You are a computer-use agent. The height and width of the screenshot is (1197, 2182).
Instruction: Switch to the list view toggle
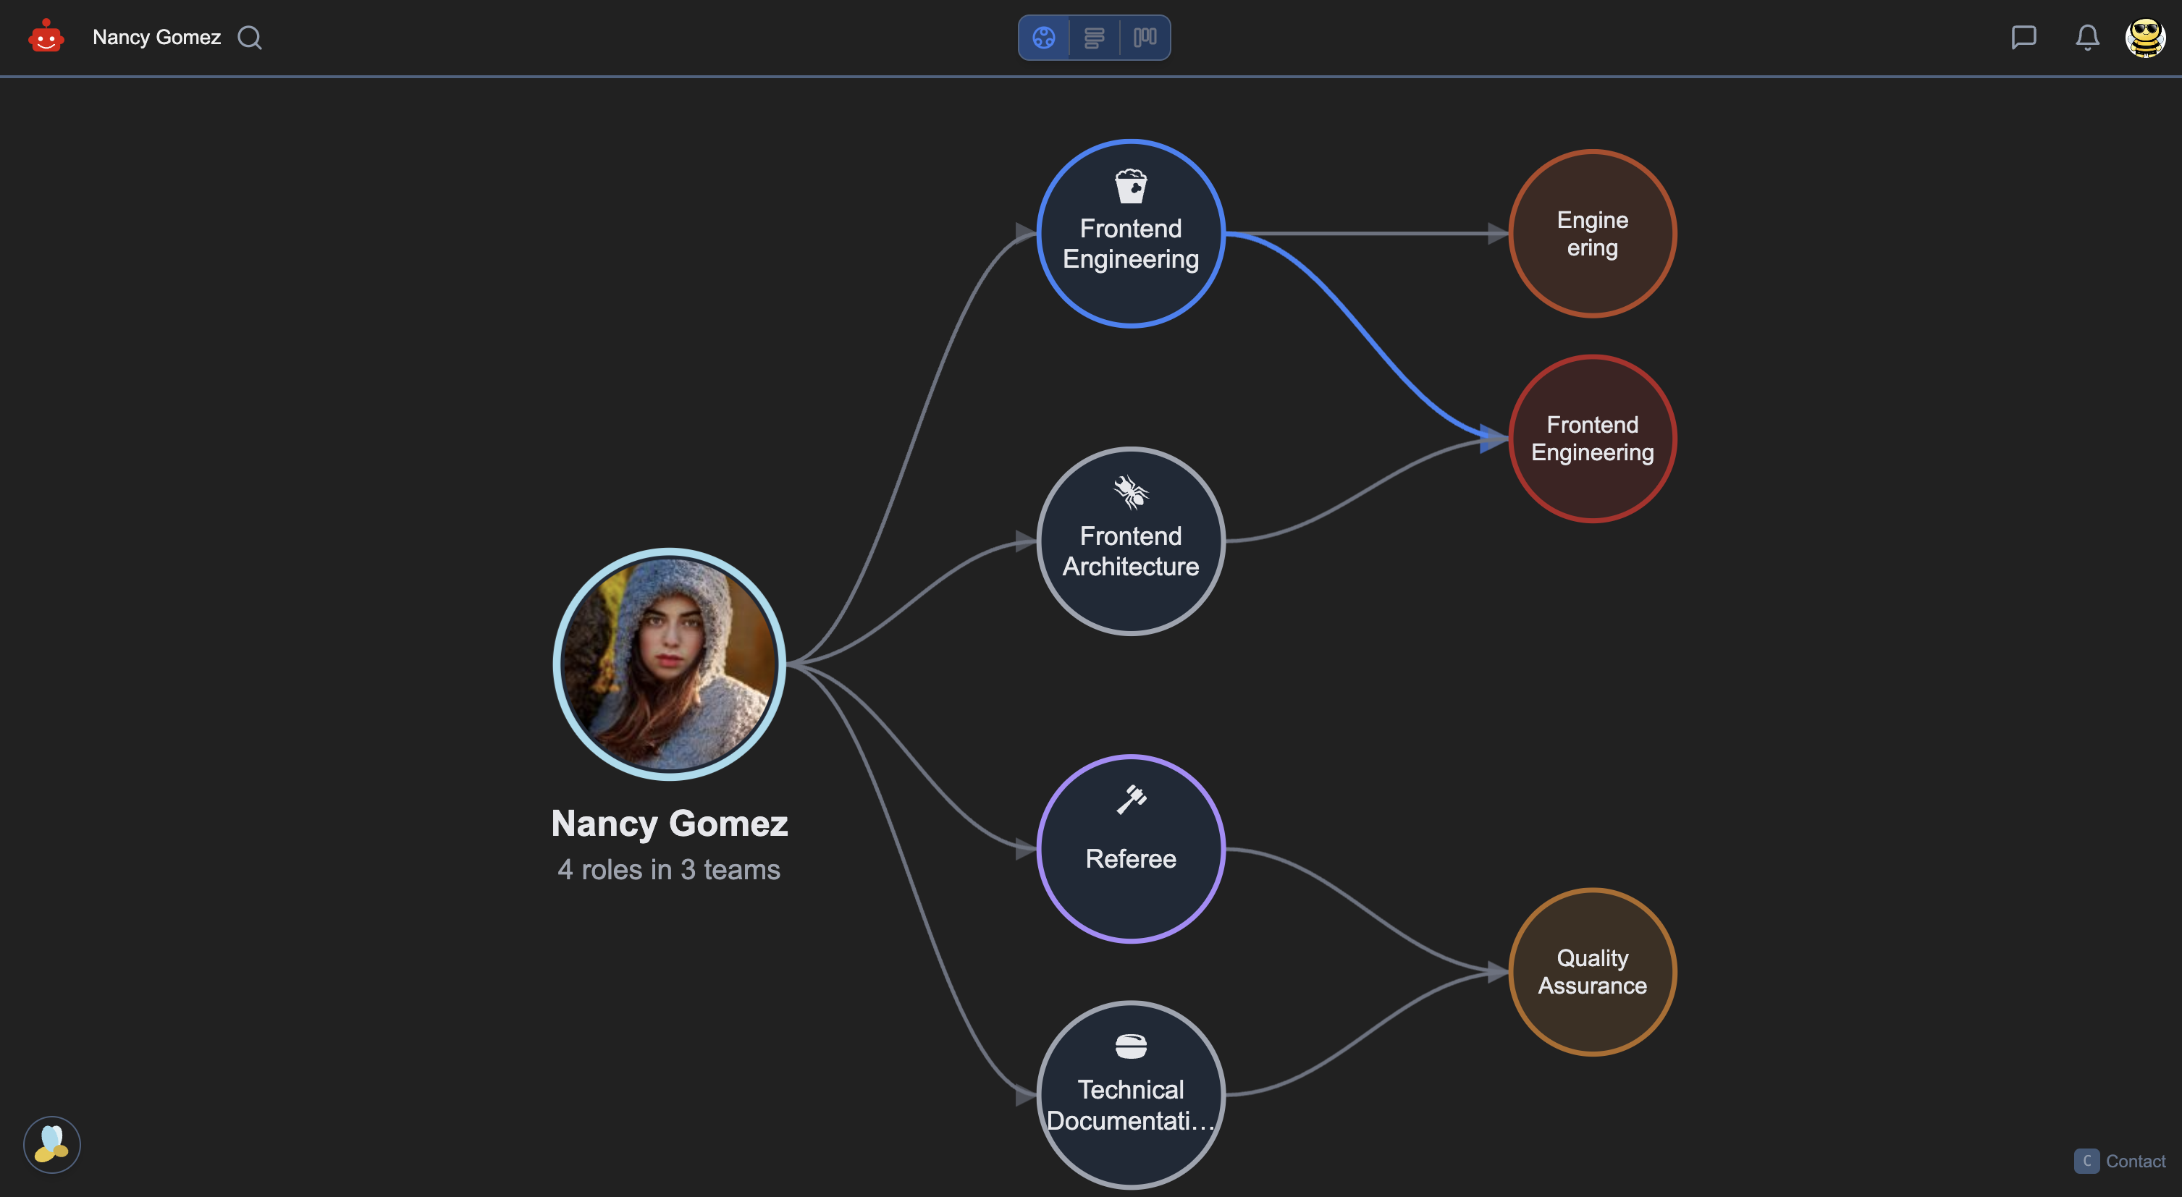coord(1094,37)
